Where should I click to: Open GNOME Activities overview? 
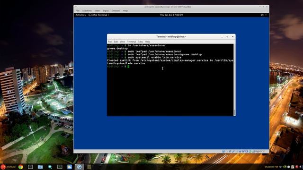click(x=80, y=15)
